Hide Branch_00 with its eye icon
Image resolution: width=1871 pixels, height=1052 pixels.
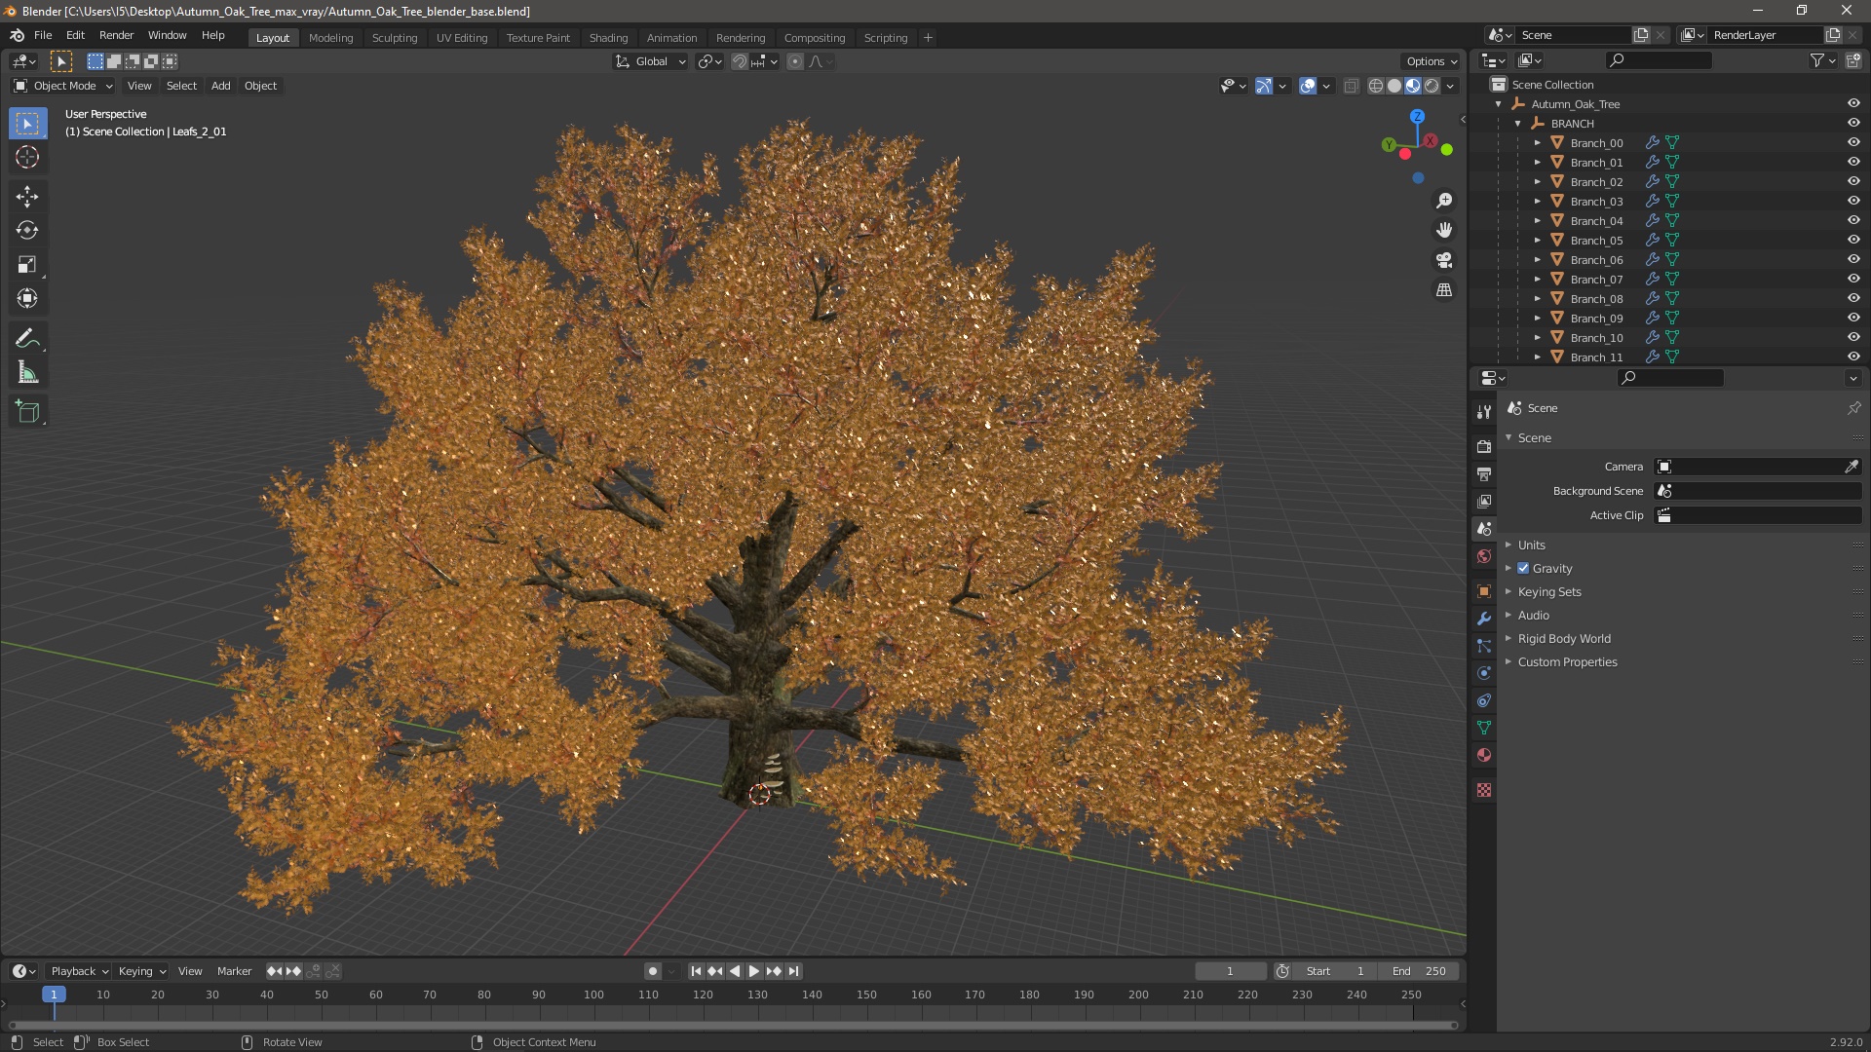click(x=1853, y=142)
